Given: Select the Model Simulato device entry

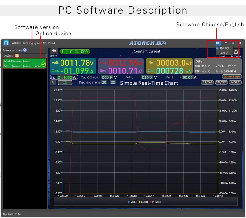Looking at the screenshot, I should click(x=25, y=64).
